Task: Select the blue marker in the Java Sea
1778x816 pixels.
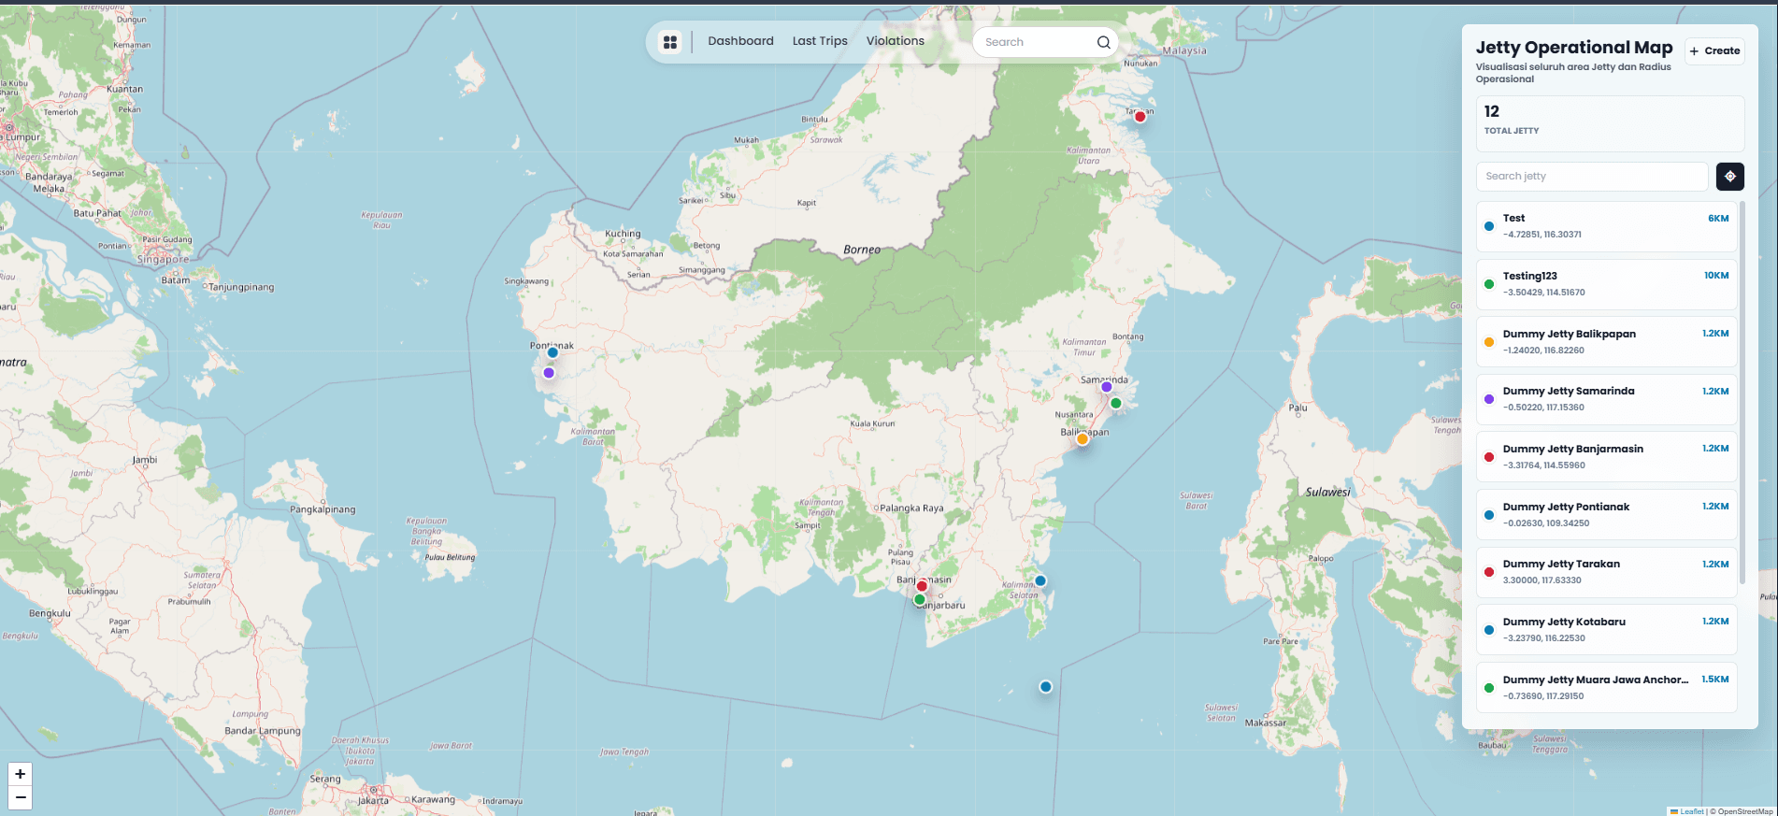Action: (x=1046, y=687)
